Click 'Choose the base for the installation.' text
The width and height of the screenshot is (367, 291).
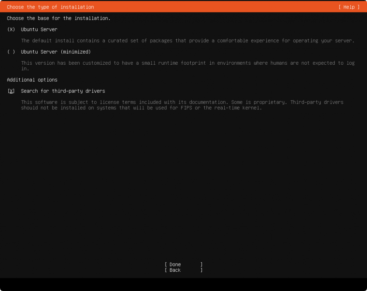tap(58, 18)
